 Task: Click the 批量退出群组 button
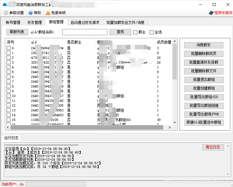point(204,80)
